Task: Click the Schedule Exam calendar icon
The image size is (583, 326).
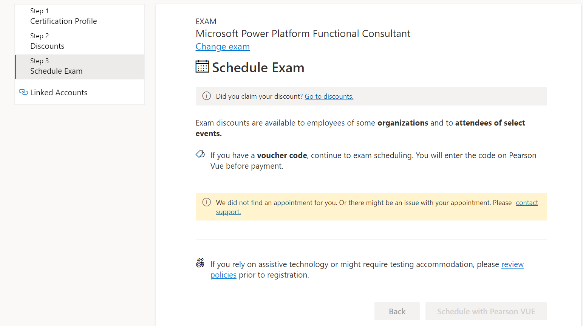Action: (202, 67)
